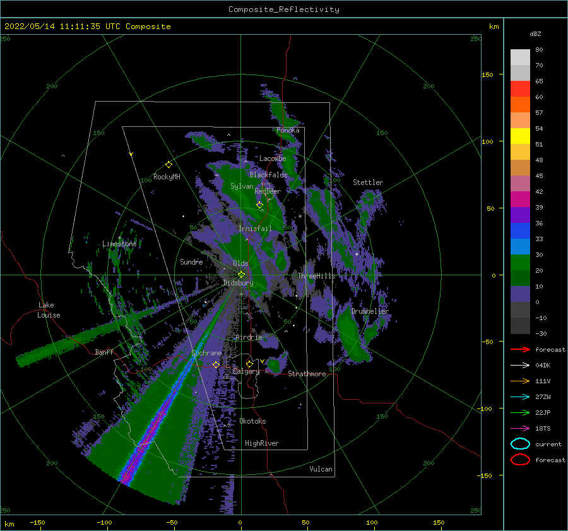The height and width of the screenshot is (531, 568).
Task: Click the Composite_Reflectivity title
Action: pos(284,9)
